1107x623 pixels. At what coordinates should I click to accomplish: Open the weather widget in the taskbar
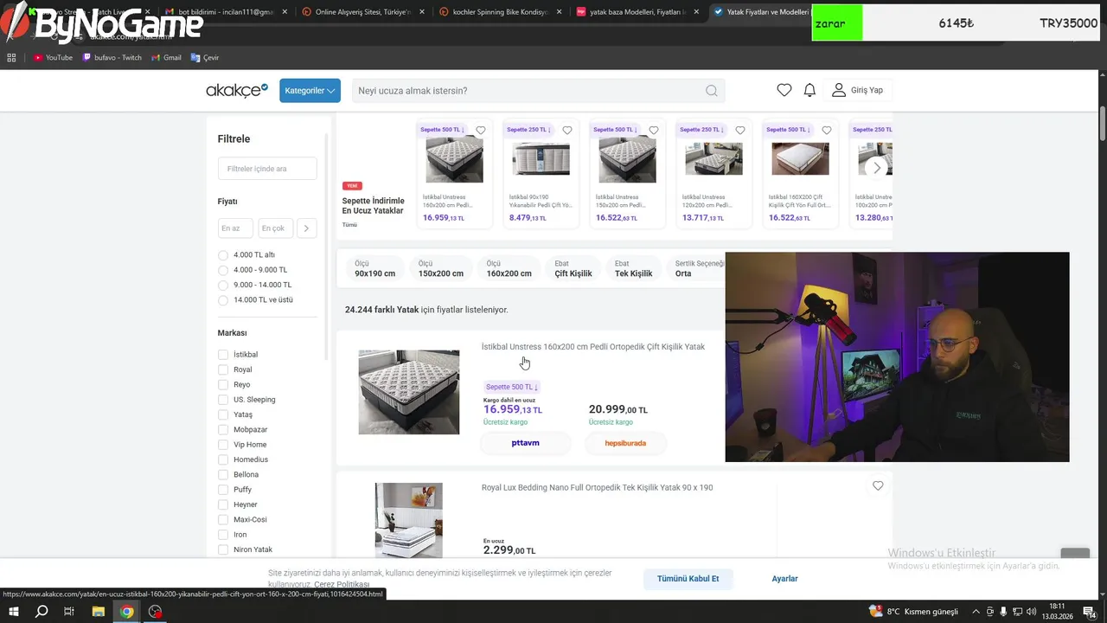click(914, 612)
